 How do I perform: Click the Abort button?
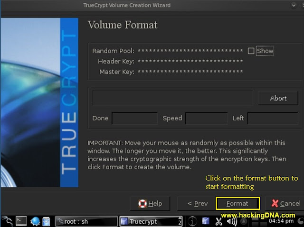pos(278,98)
